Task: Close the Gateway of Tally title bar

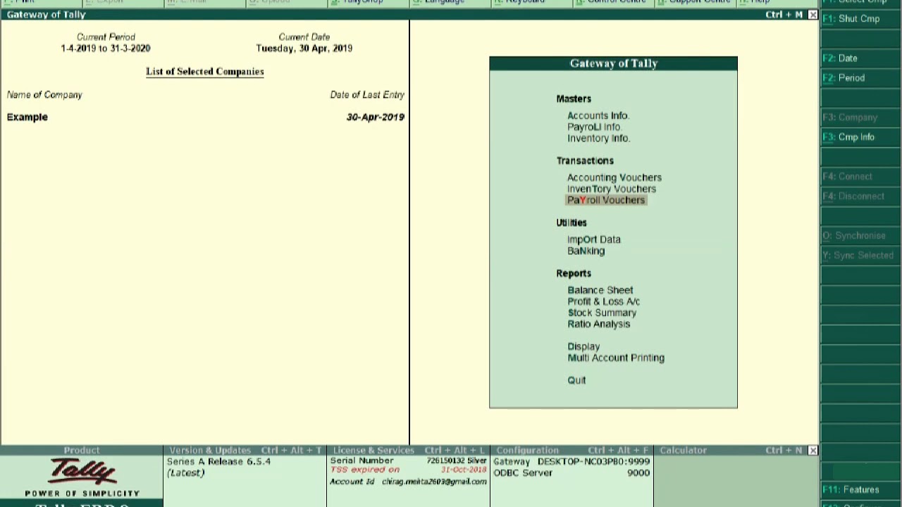Action: [813, 15]
